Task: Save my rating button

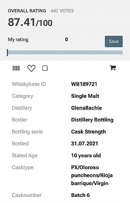Action: 114,41
